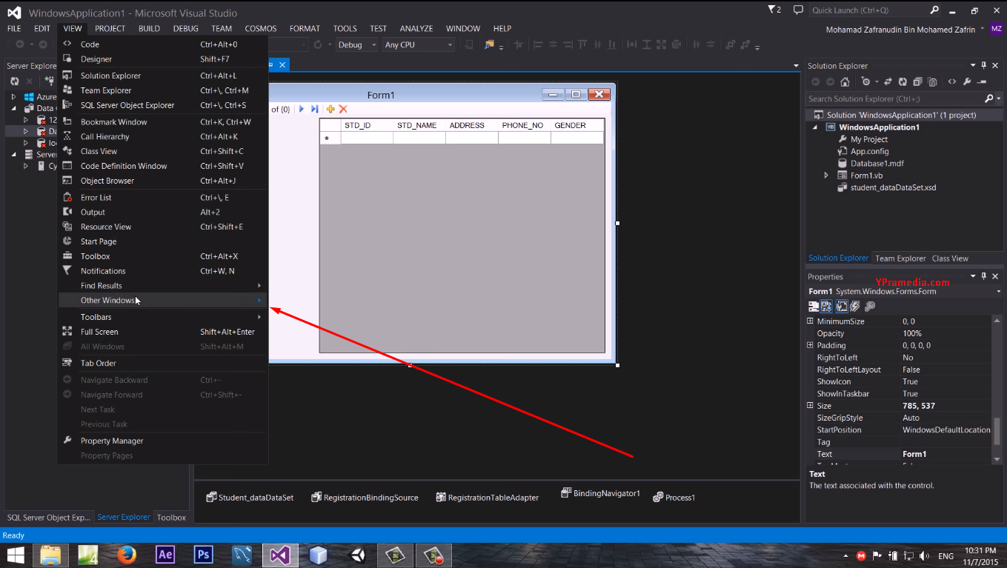The image size is (1007, 568).
Task: Pin the Solution Explorer panel
Action: point(983,65)
